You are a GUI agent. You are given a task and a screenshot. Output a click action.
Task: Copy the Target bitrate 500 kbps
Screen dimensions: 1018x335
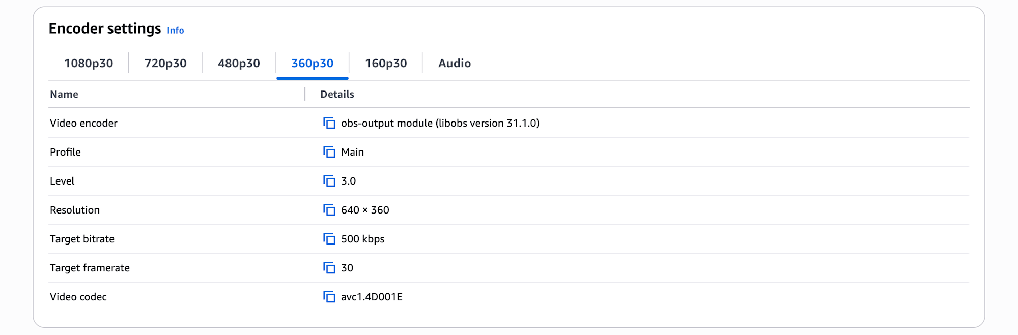click(x=329, y=239)
